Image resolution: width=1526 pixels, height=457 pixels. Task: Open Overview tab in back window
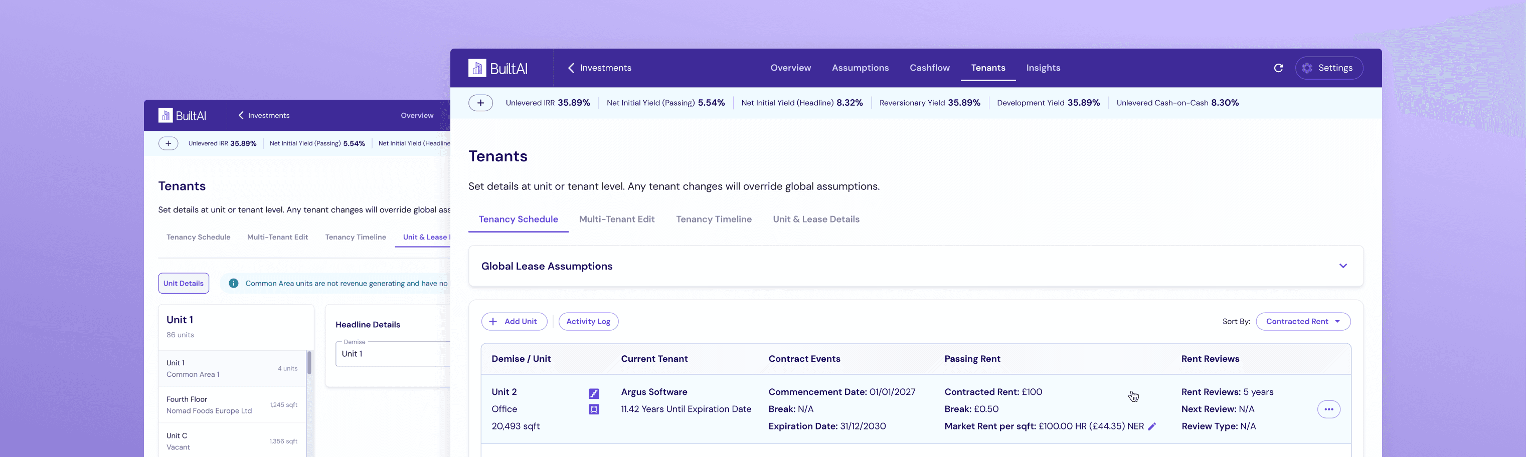click(x=417, y=115)
